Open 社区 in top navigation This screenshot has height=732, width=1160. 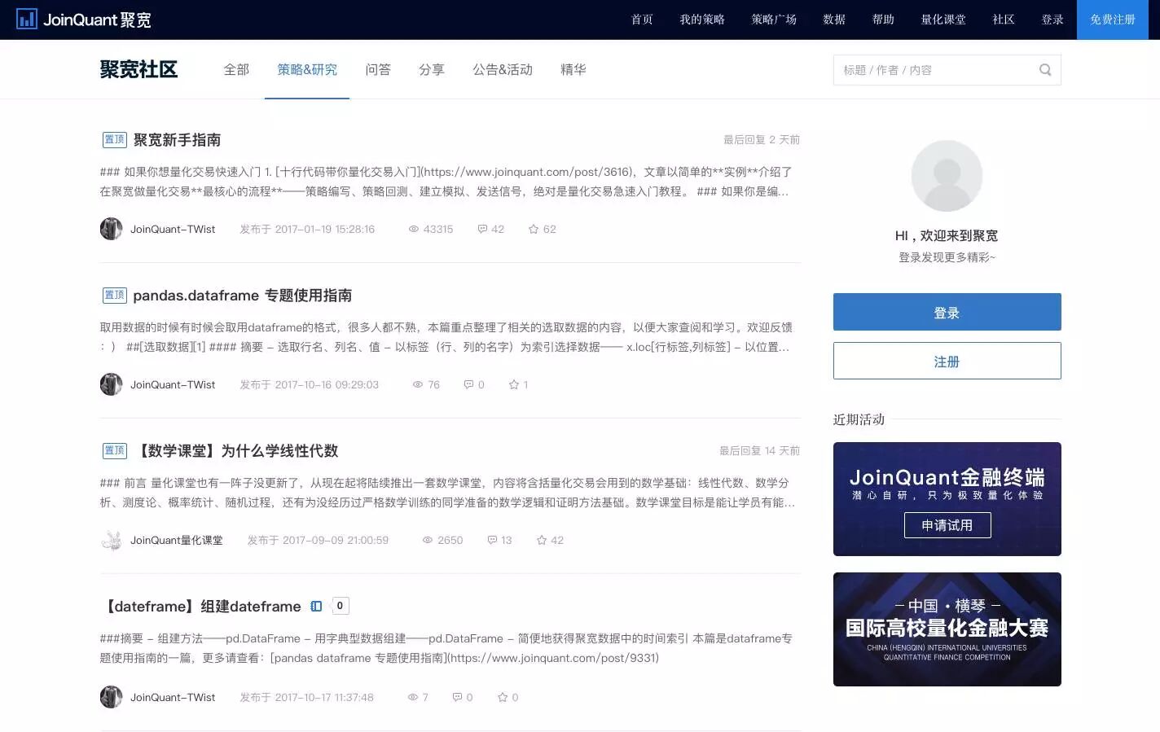point(1004,20)
